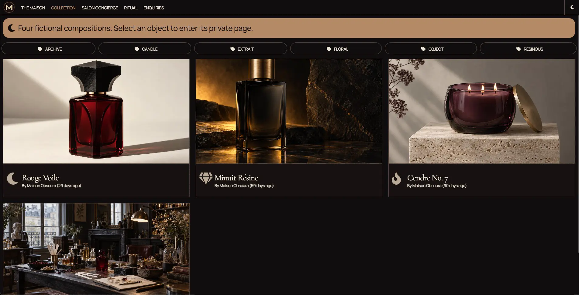Open THE MAISON menu item

(x=33, y=8)
